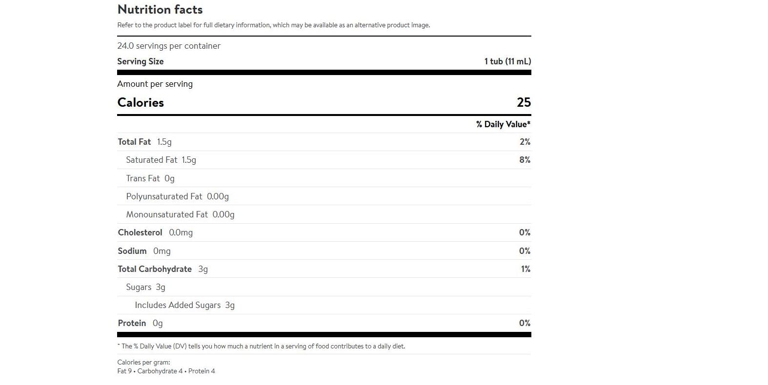Select the Calories label text
Image resolution: width=768 pixels, height=385 pixels.
click(141, 102)
